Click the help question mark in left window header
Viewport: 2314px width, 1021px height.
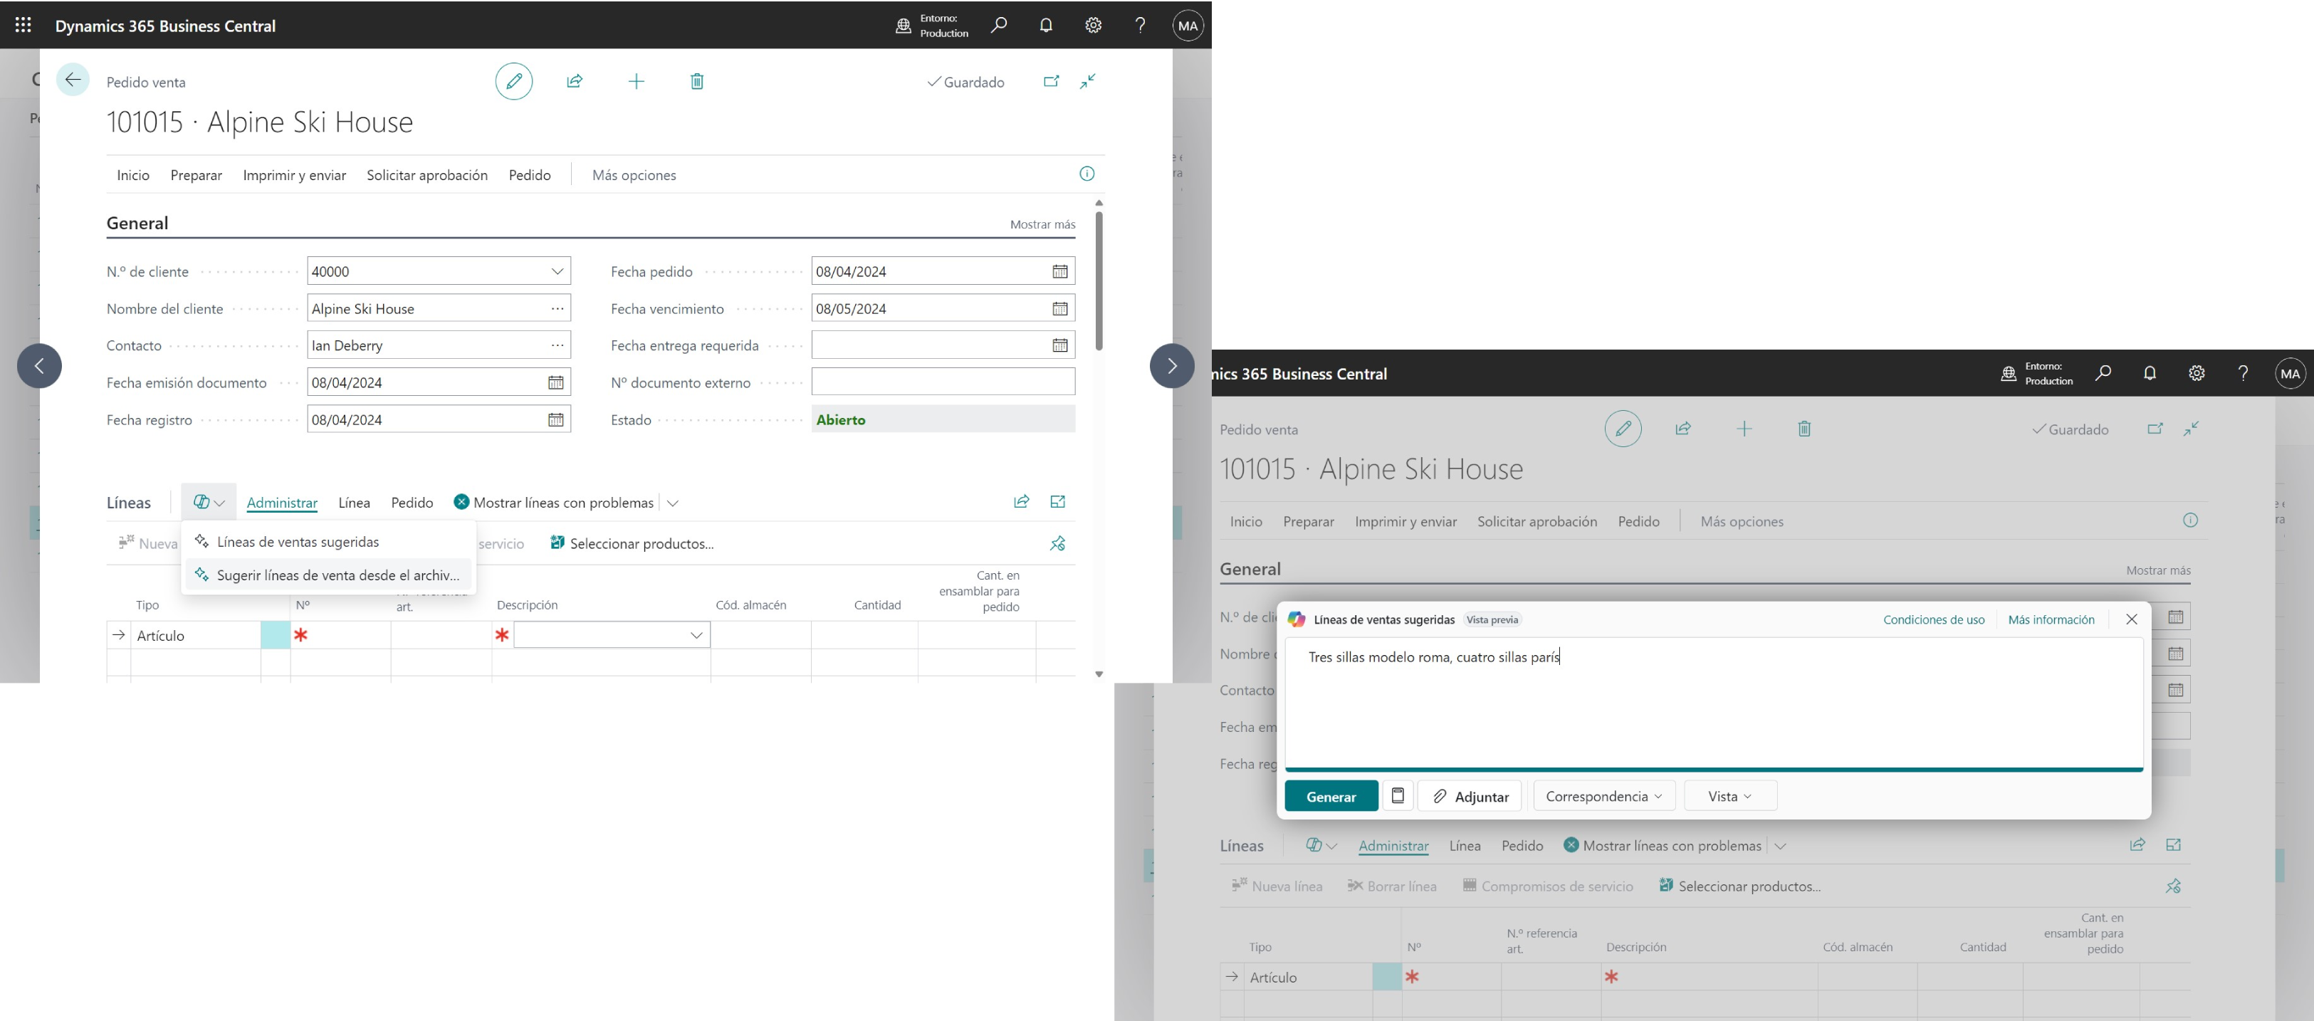tap(1140, 25)
